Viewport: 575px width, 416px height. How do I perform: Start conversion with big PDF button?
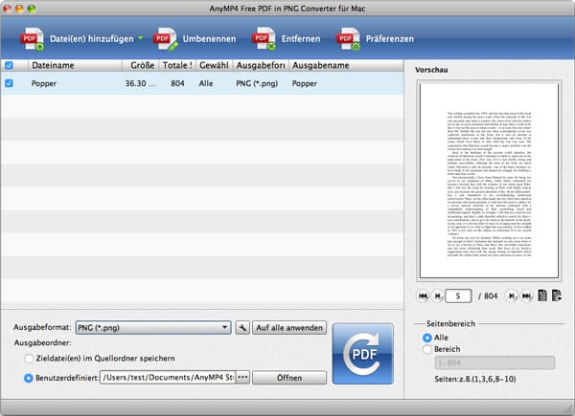[362, 354]
